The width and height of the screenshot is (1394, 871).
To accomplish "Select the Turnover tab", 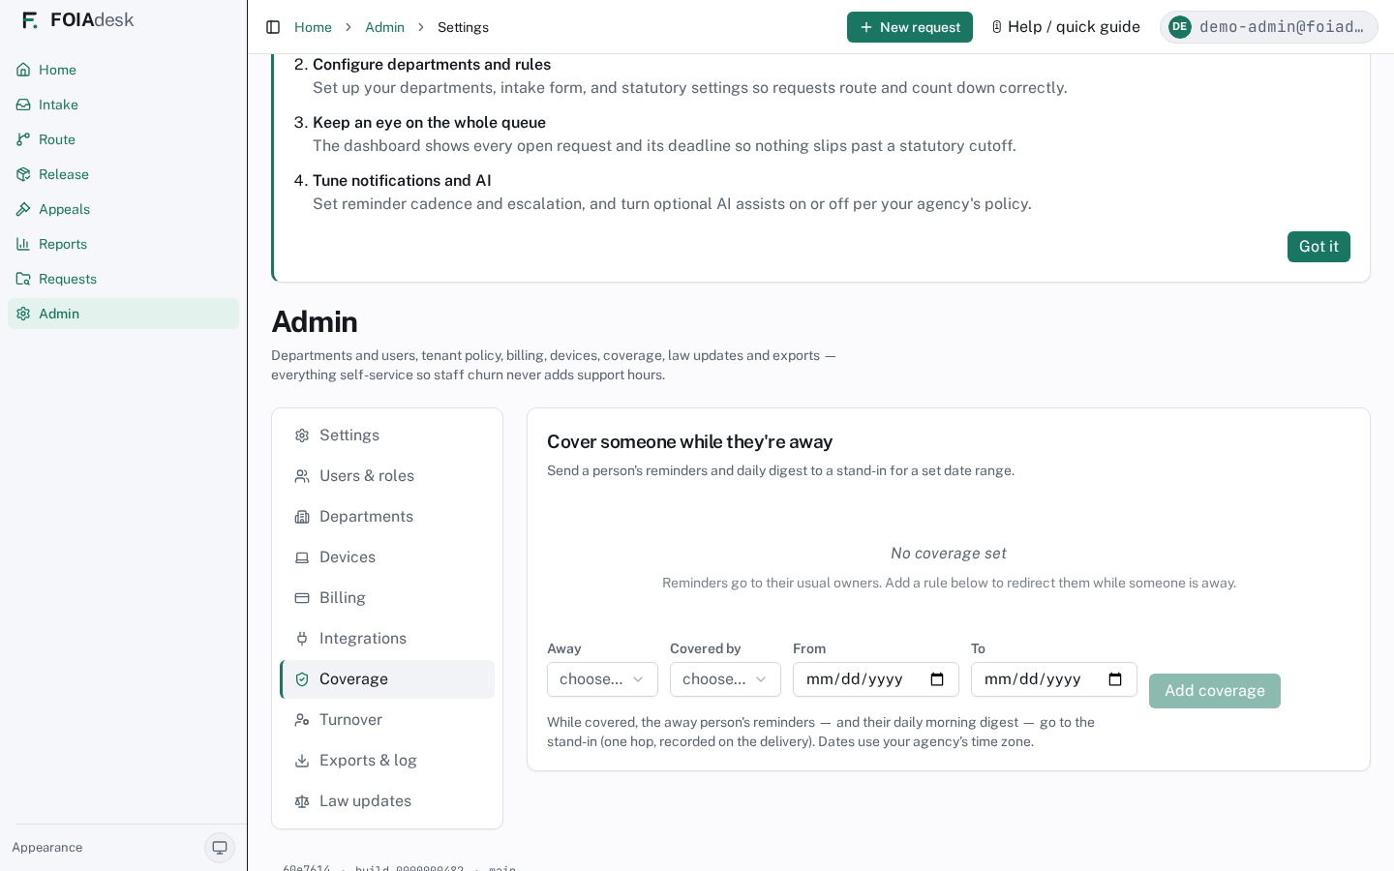I will coord(387,720).
